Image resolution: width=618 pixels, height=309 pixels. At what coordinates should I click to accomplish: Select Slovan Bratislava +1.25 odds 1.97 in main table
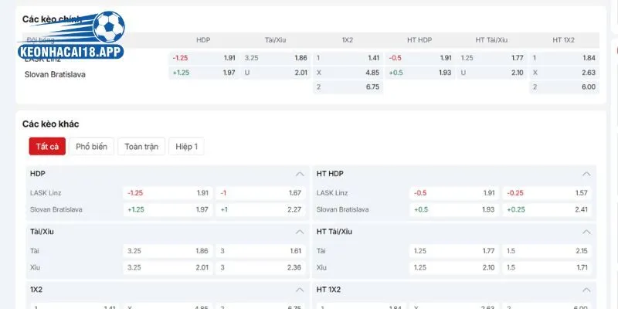click(x=204, y=73)
